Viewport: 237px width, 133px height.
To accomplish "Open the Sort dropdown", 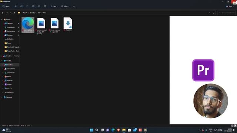I will (54, 6).
